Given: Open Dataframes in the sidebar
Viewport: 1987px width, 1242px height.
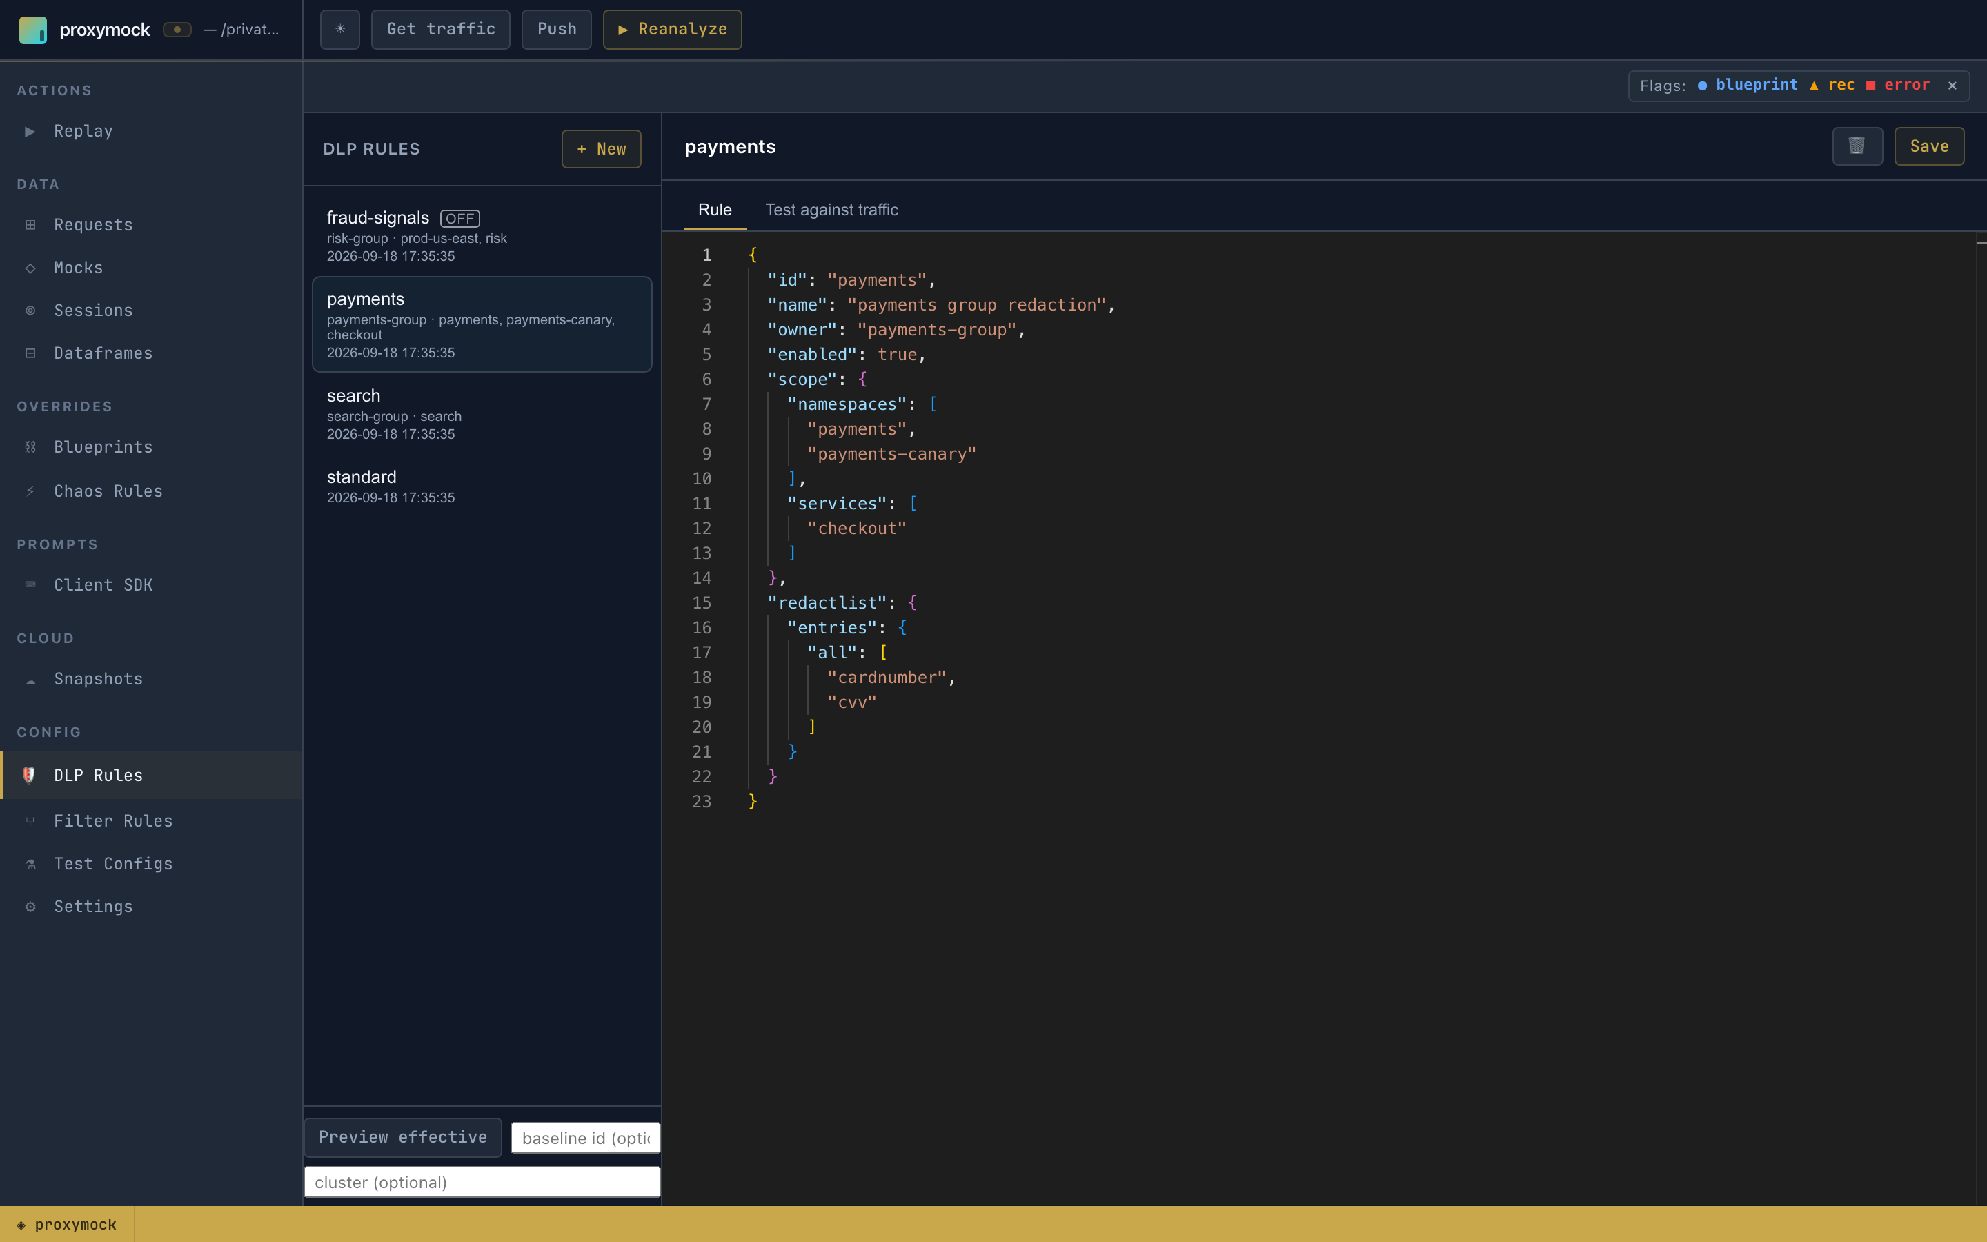Looking at the screenshot, I should pos(151,353).
